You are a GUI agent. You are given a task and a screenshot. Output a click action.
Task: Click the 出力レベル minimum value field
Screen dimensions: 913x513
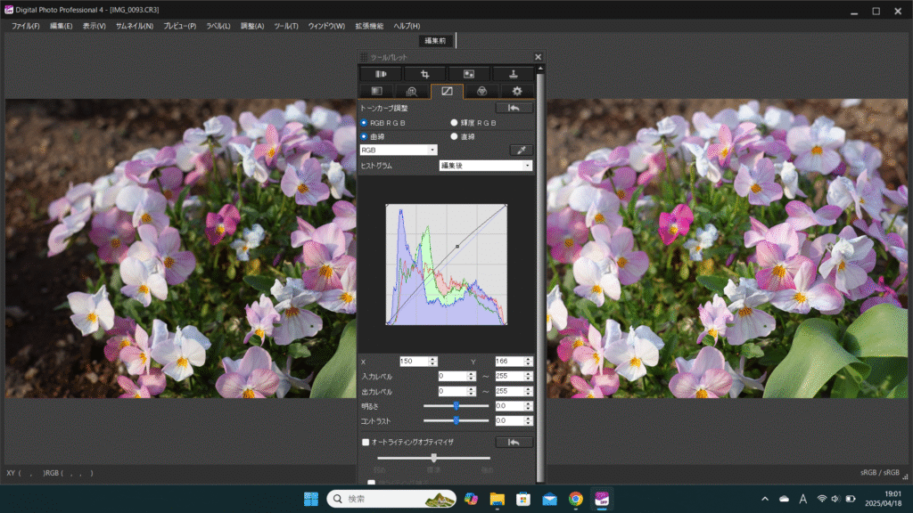453,392
